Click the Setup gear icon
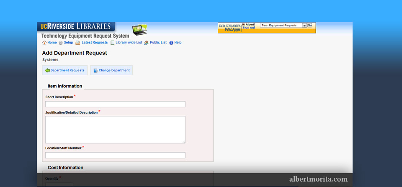Viewport: 402px width, 187px height. coord(61,43)
